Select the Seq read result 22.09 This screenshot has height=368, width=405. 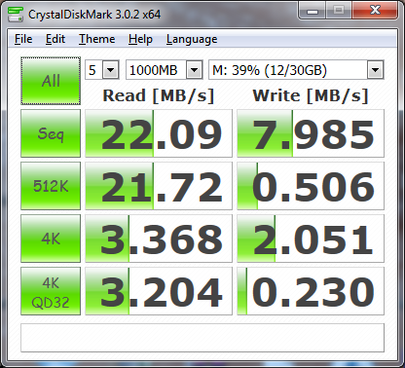[x=159, y=133]
